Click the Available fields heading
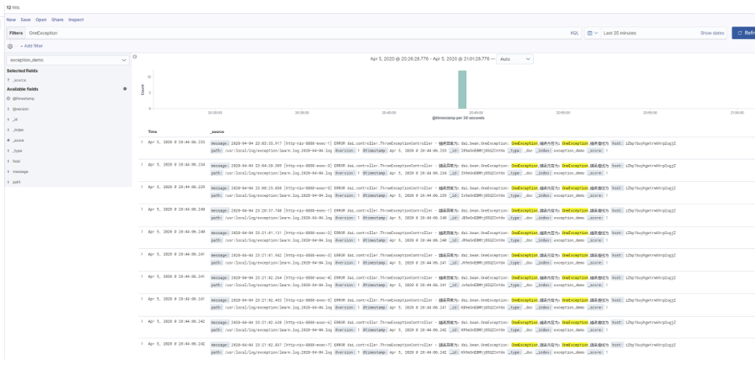 [x=23, y=89]
